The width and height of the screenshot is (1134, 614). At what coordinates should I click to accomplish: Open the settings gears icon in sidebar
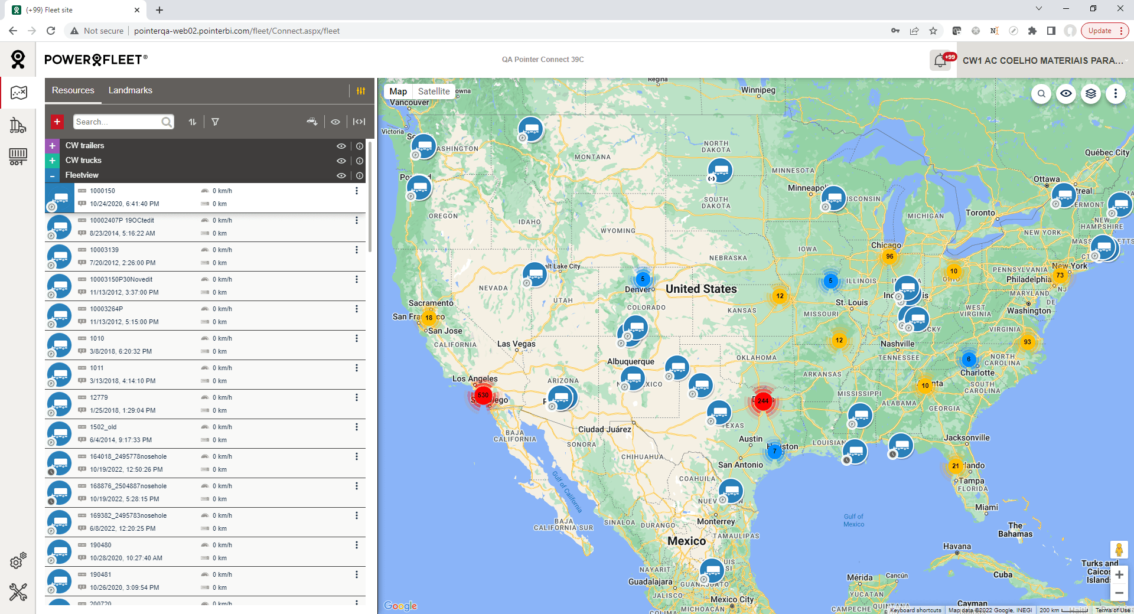pos(18,561)
